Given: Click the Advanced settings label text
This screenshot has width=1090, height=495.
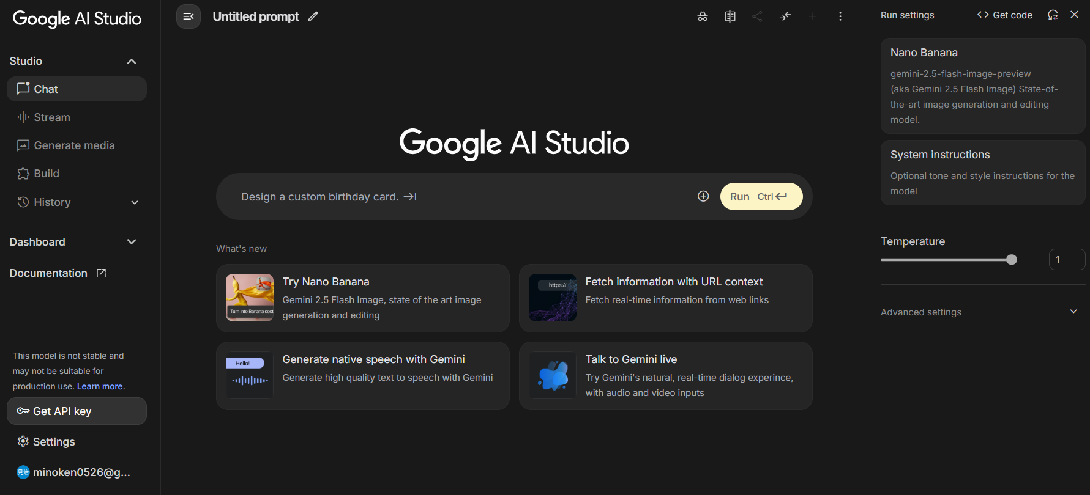Looking at the screenshot, I should coord(921,312).
